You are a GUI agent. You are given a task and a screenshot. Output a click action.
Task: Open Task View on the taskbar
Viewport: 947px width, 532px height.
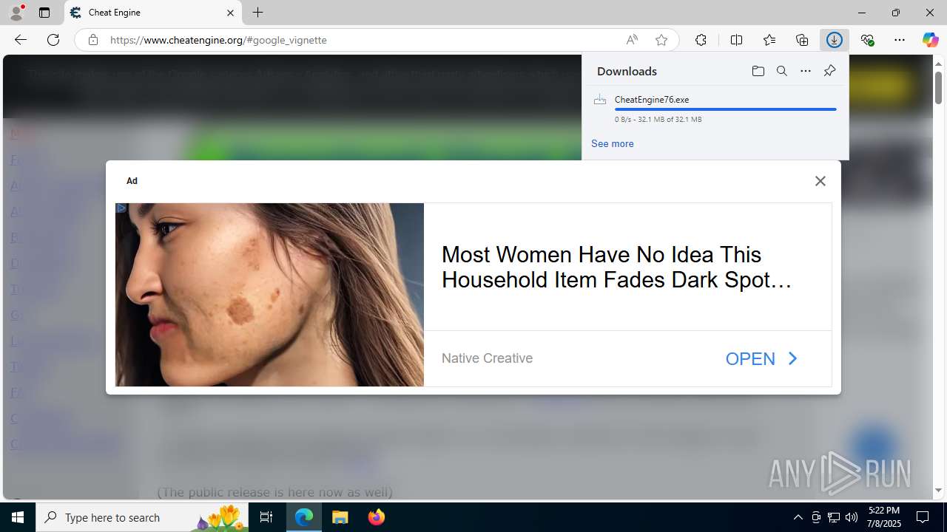(x=266, y=517)
